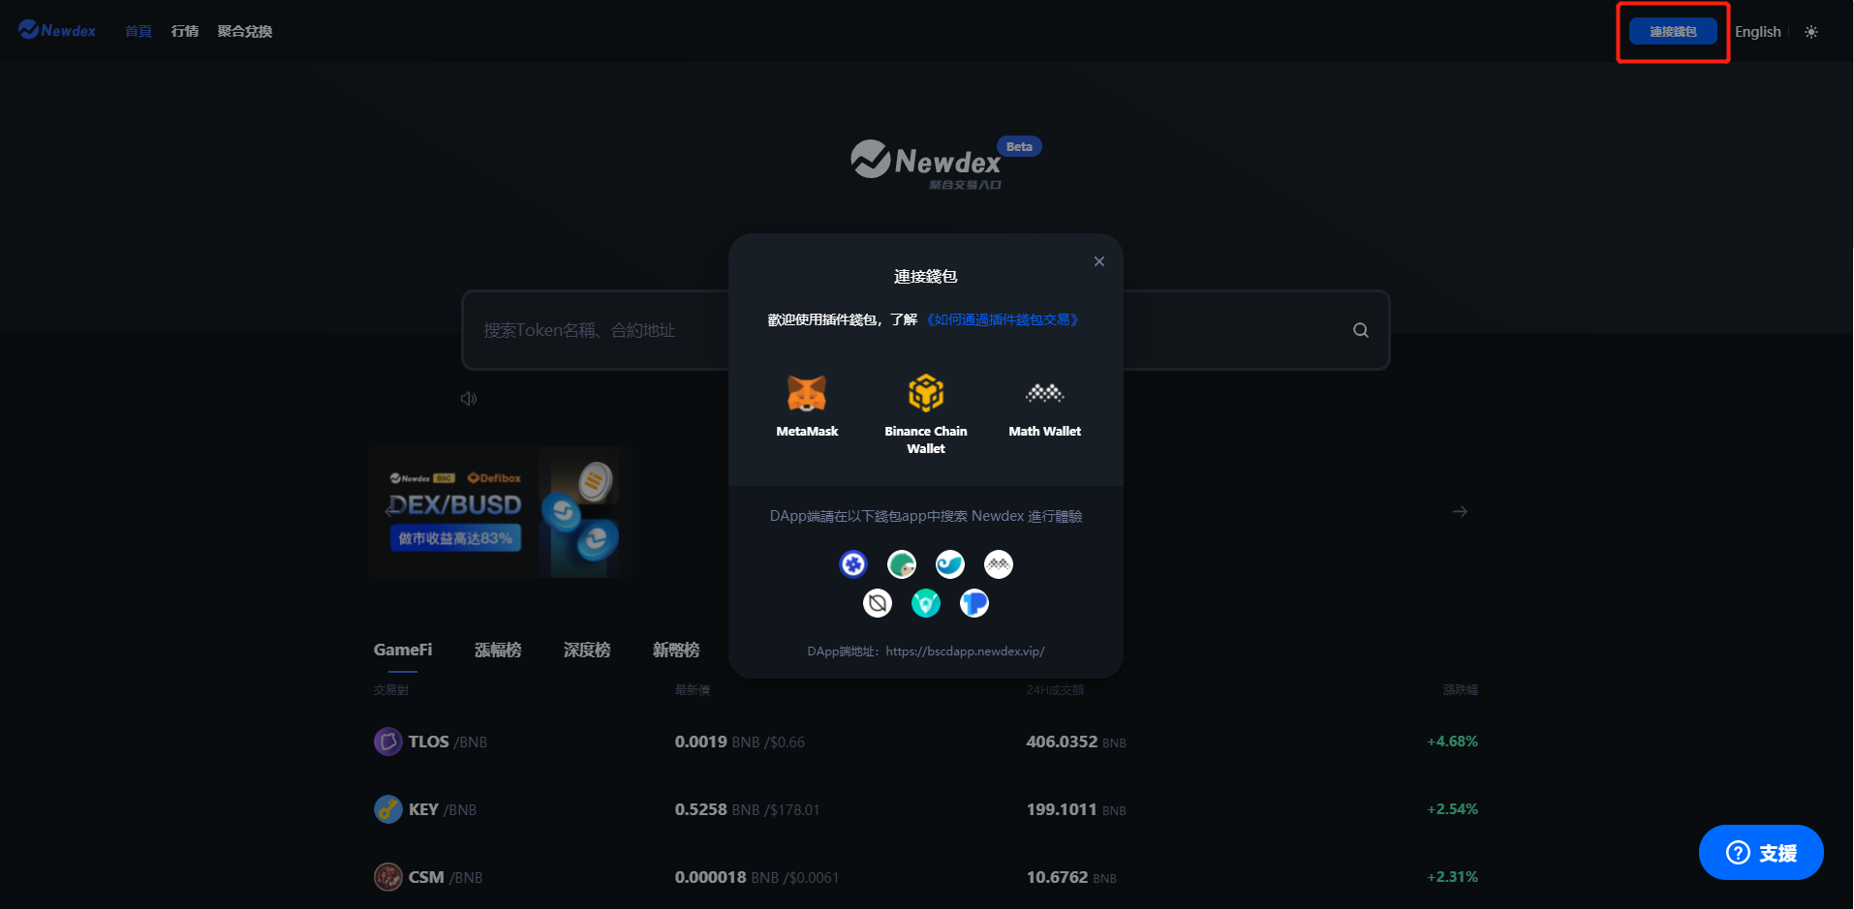
Task: Click the CSM token logo
Action: (x=388, y=877)
